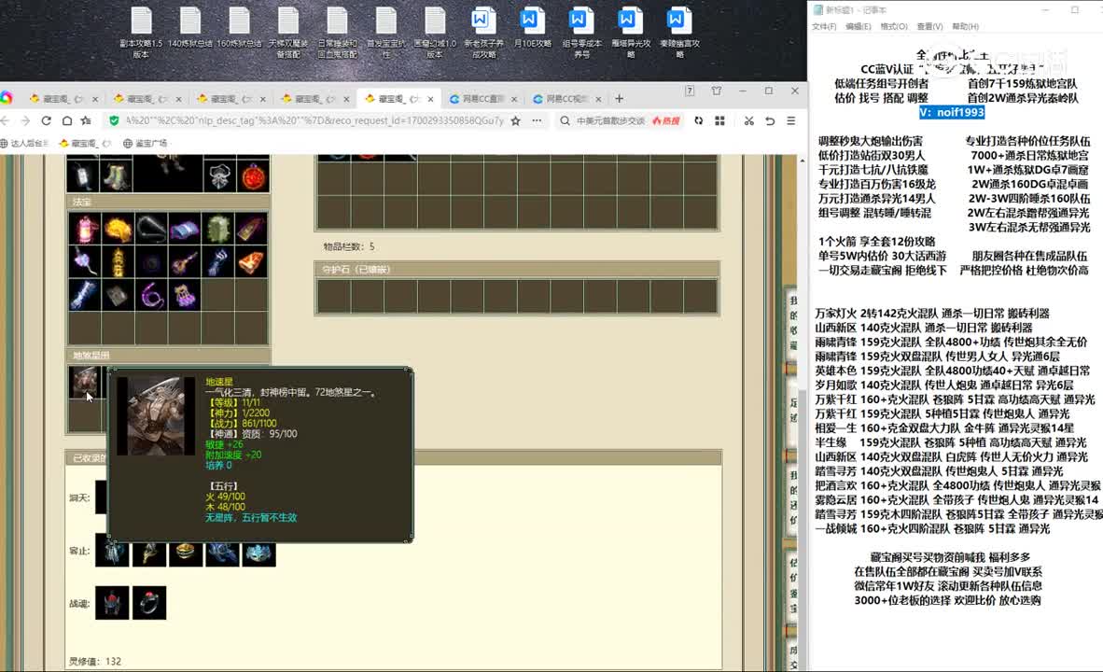Open the 天梯双魔装备搭配 desktop file

(x=287, y=33)
